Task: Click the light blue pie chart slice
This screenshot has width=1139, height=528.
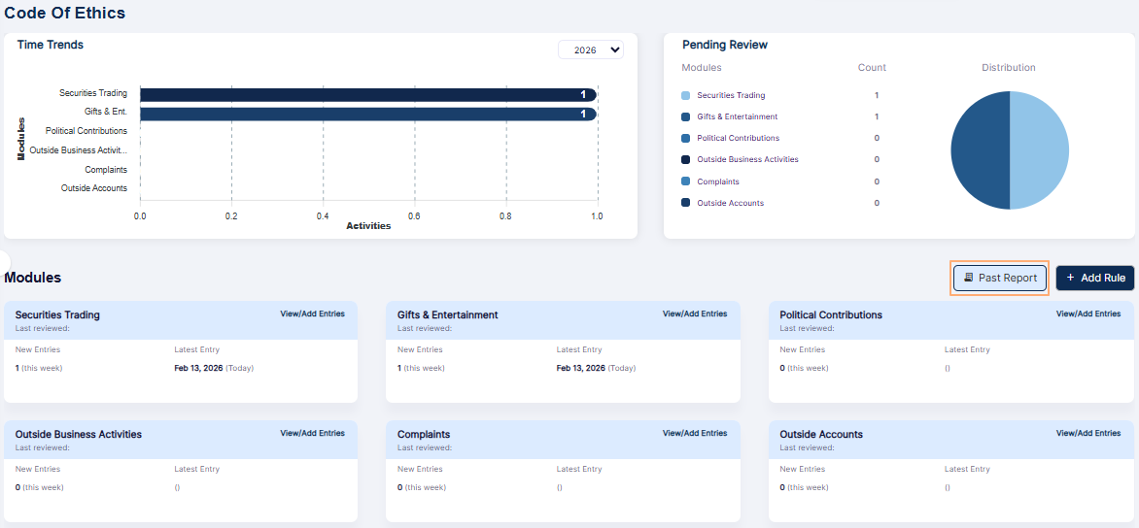Action: pyautogui.click(x=1040, y=150)
